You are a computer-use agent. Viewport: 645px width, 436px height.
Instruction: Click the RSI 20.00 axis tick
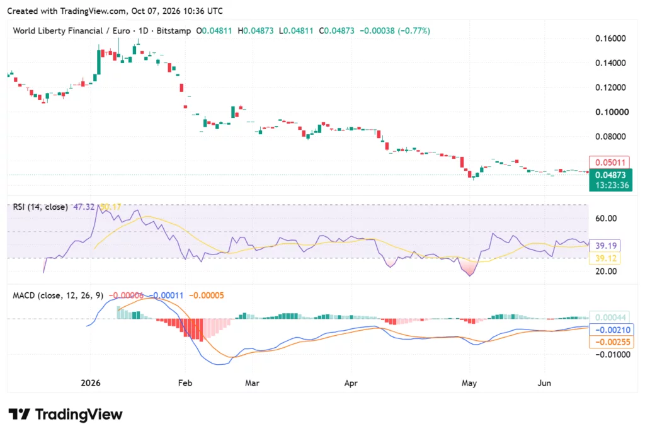coord(606,271)
